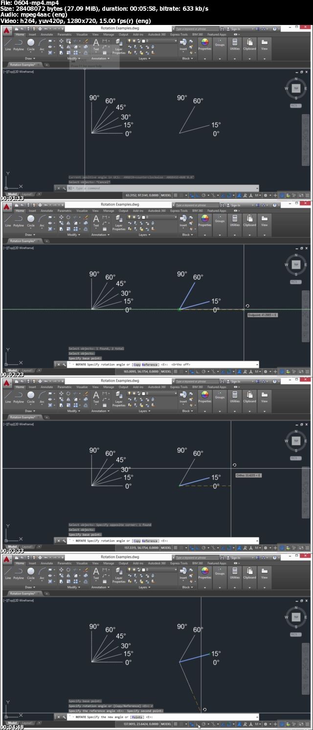313x730 pixels.
Task: Click the 45° label in the 00:01:13 frame
Action: 121,107
